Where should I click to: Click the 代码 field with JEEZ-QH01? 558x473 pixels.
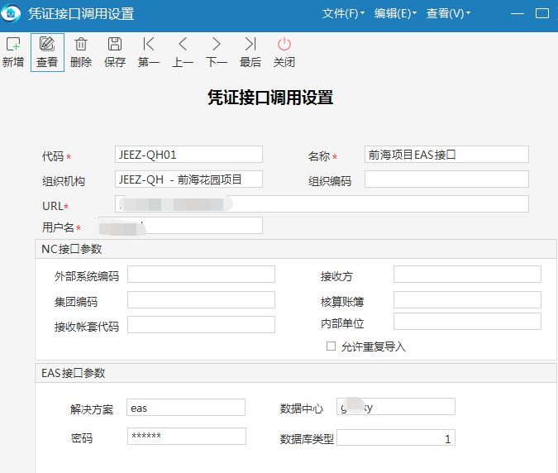pyautogui.click(x=188, y=154)
